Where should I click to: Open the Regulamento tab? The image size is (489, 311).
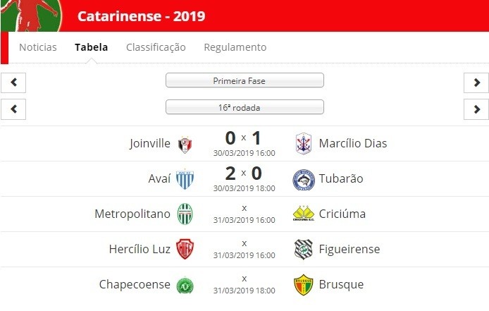tap(235, 47)
